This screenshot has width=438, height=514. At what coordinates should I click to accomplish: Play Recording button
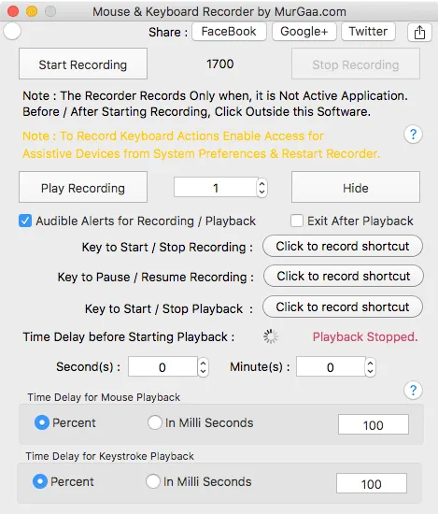[83, 187]
